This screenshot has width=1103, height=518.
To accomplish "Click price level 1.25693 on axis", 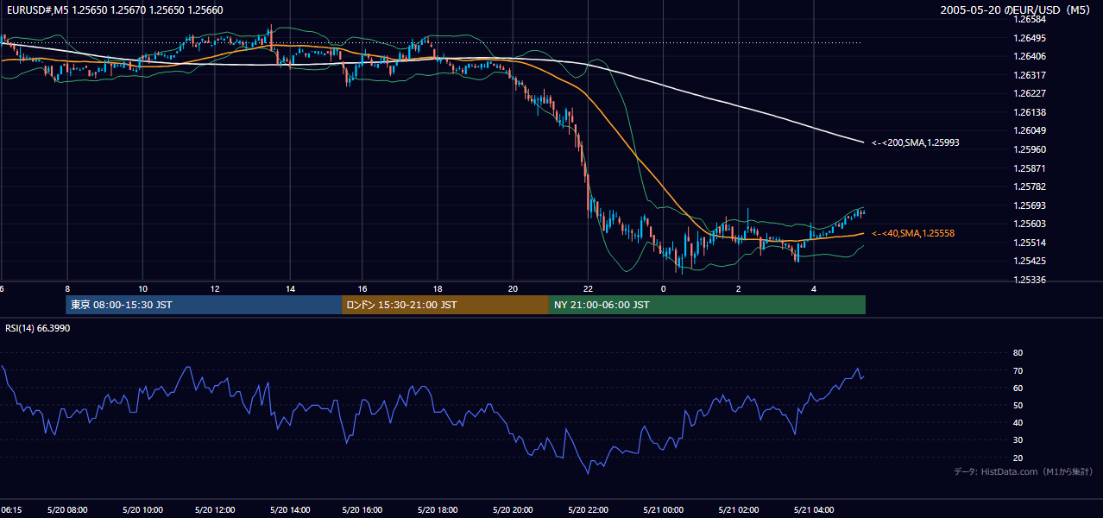I will [1030, 205].
